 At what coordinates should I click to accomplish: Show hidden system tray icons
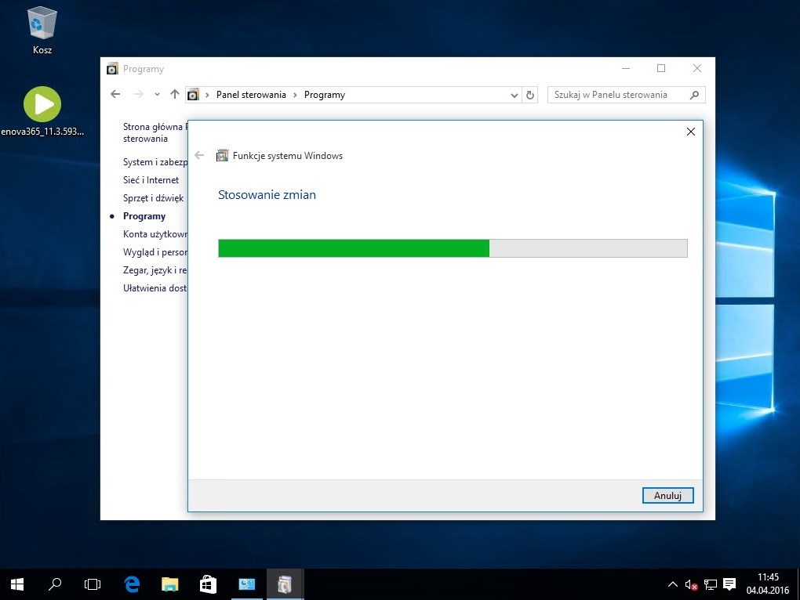pyautogui.click(x=672, y=584)
